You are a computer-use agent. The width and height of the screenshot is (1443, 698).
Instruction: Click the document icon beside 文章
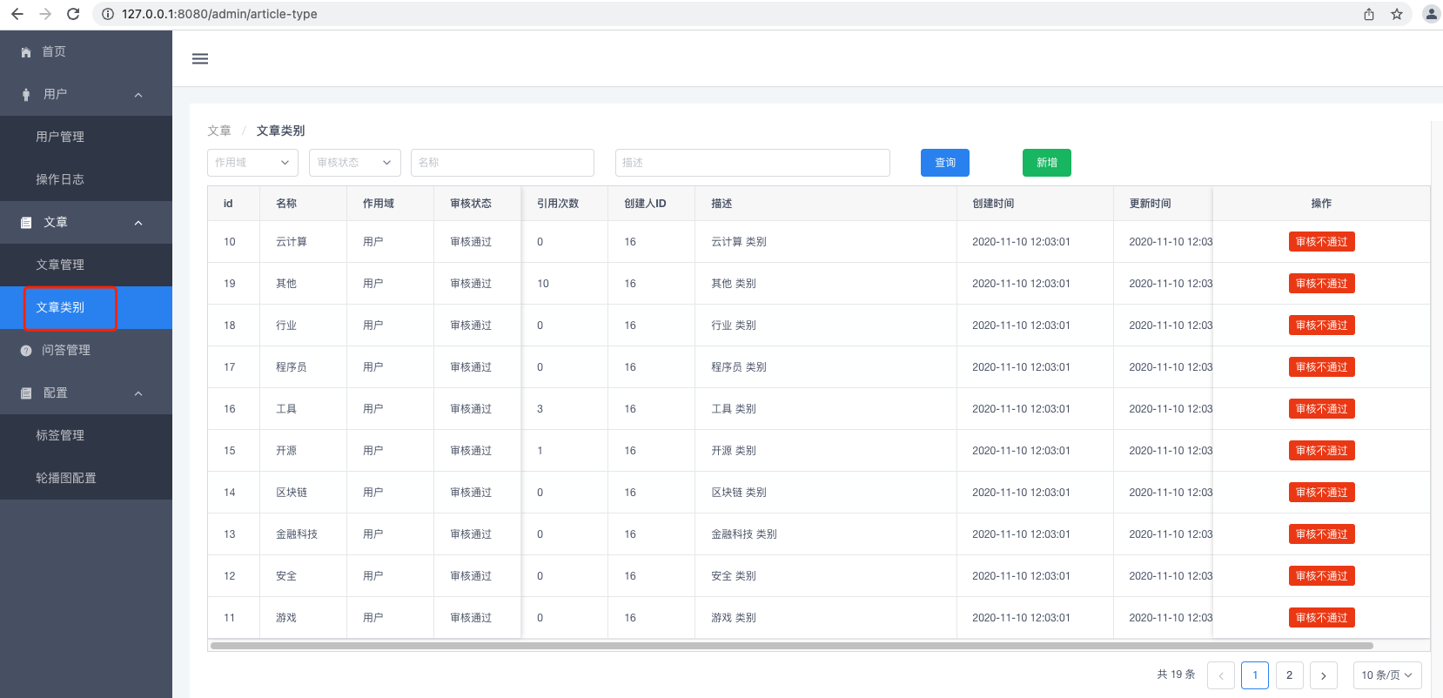tap(26, 223)
